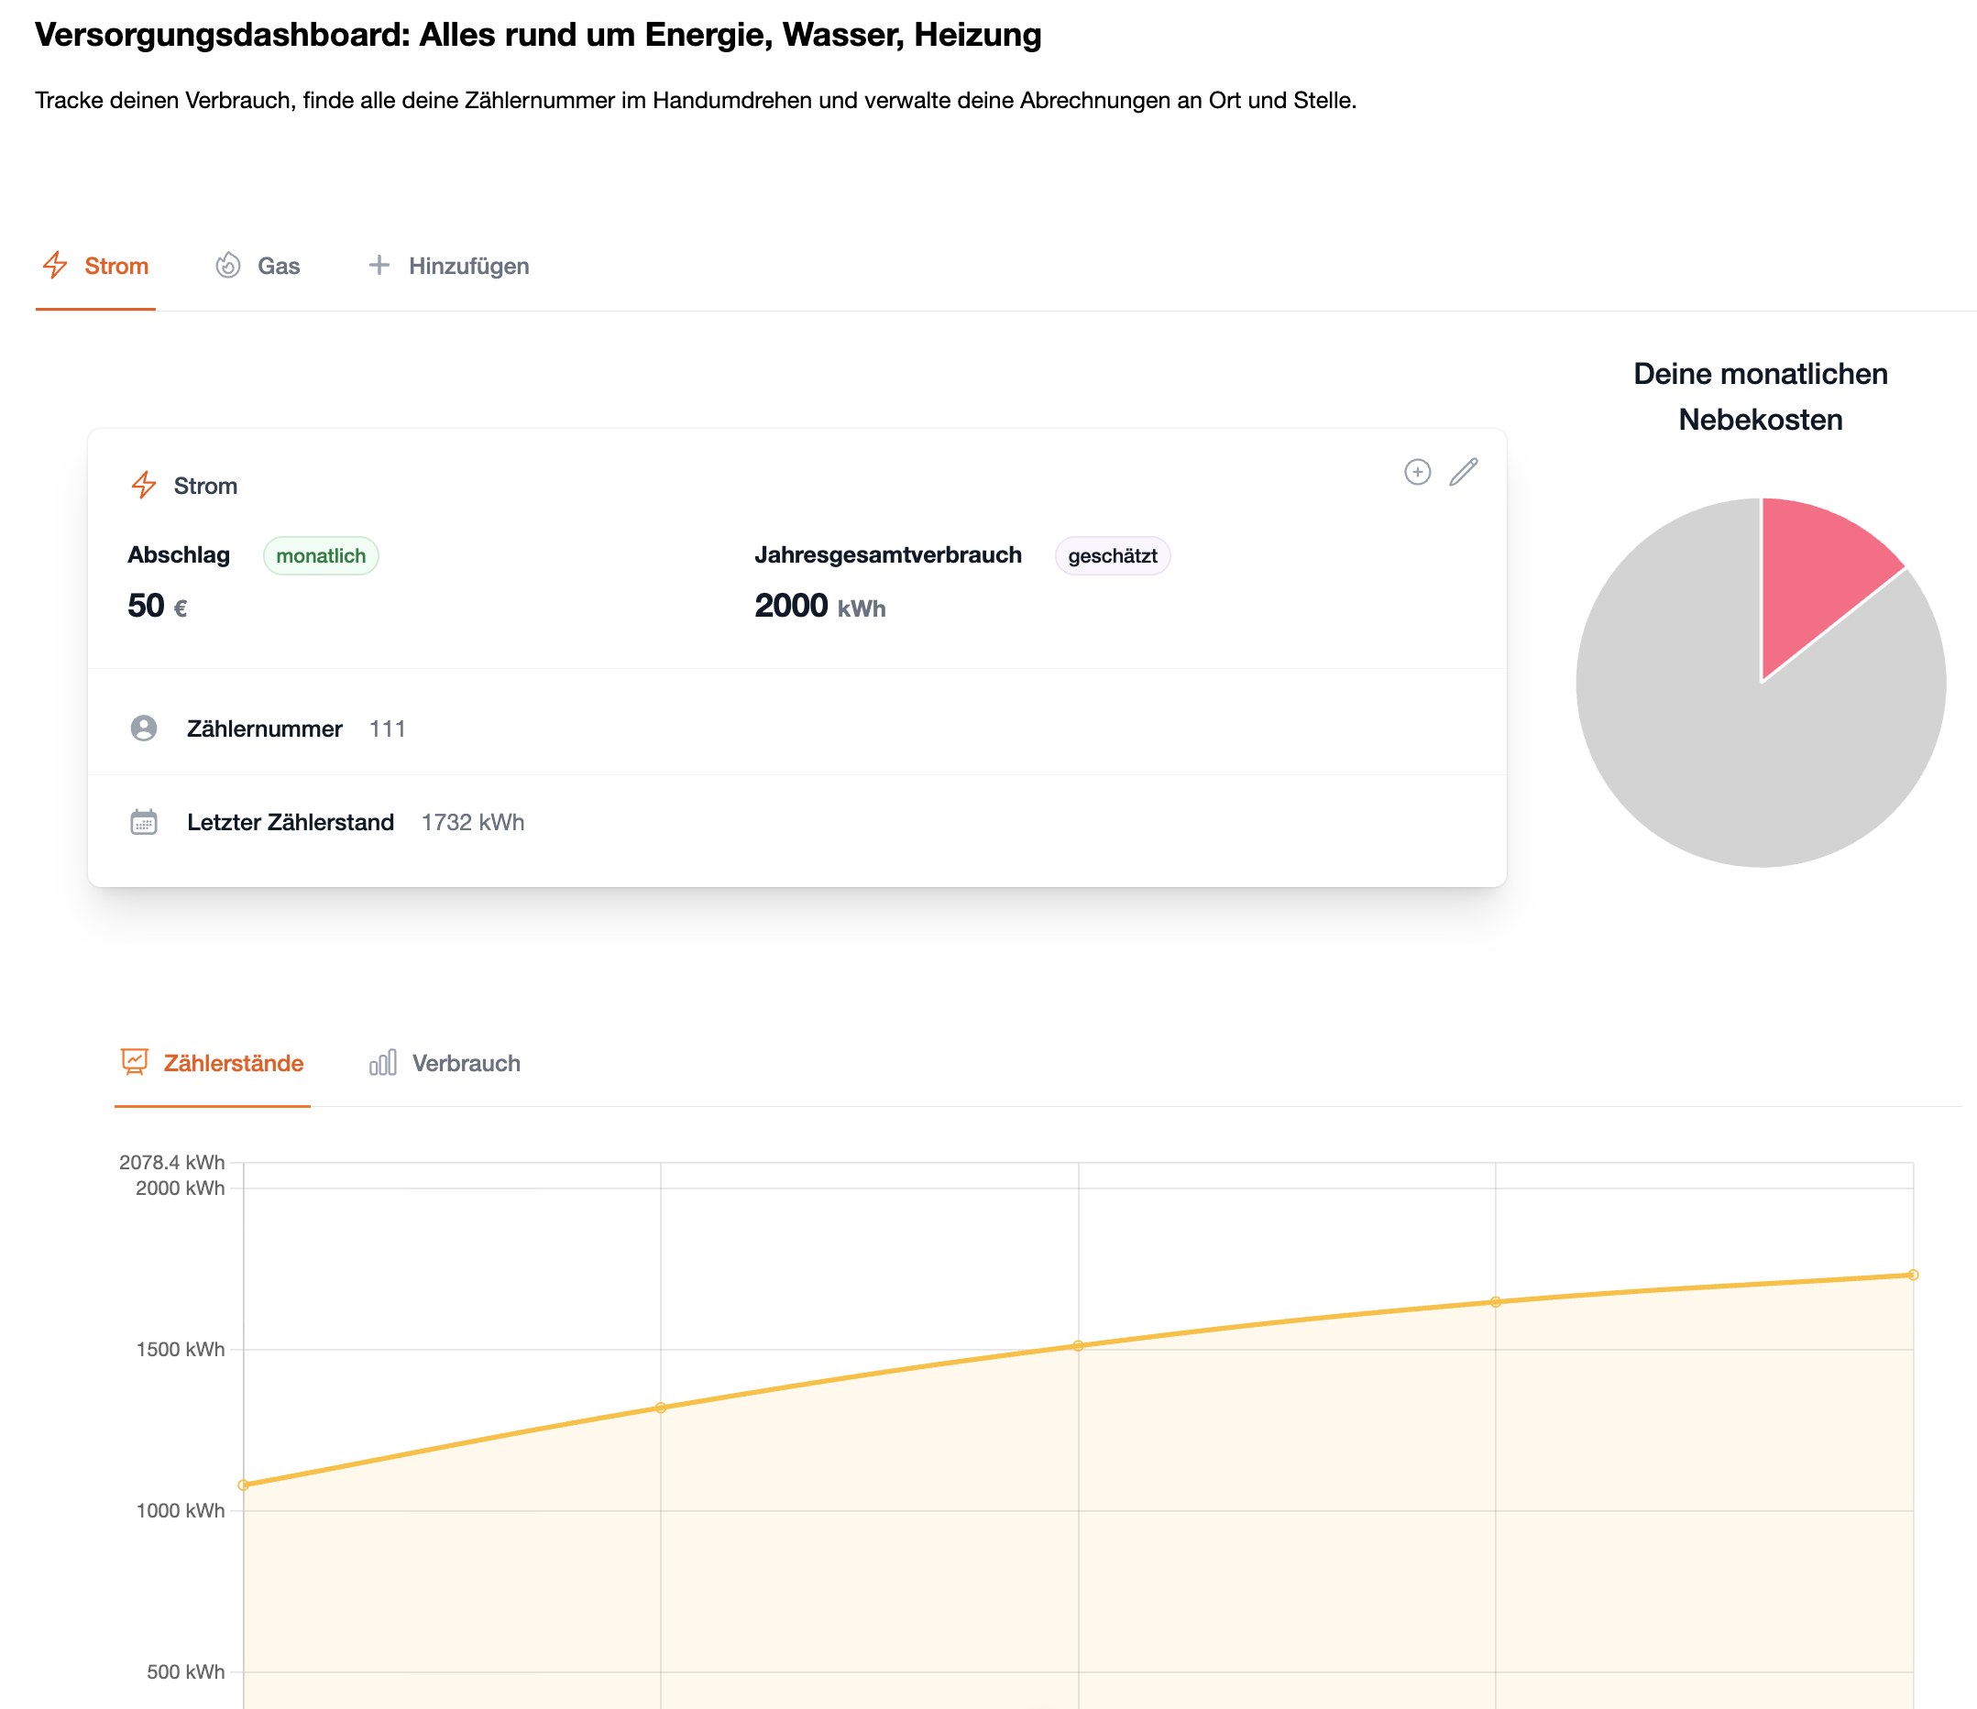Click the last data point on the line chart
Viewport: 1977px width, 1709px height.
tap(1912, 1275)
